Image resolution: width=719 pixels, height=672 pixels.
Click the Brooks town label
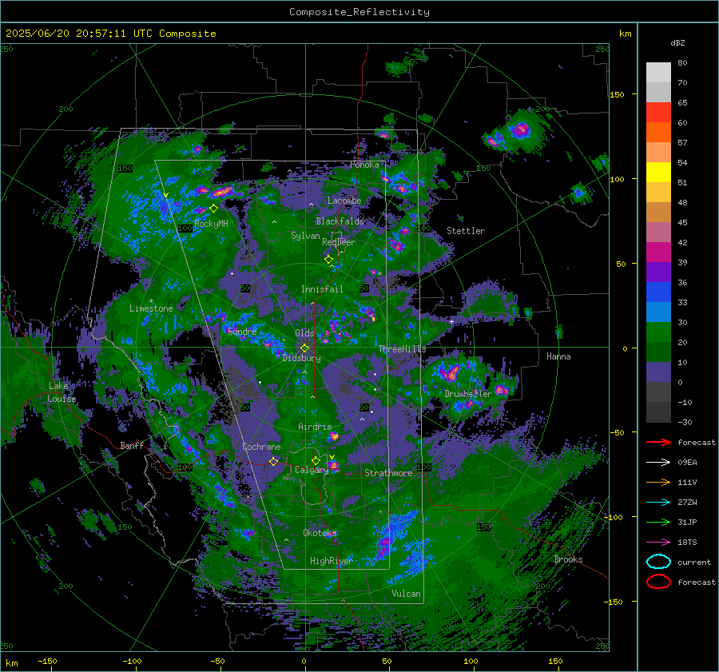click(x=568, y=559)
